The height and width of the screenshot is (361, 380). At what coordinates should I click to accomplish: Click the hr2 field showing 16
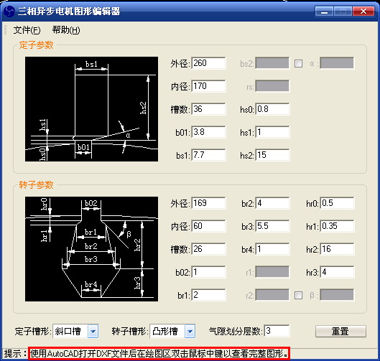(337, 249)
